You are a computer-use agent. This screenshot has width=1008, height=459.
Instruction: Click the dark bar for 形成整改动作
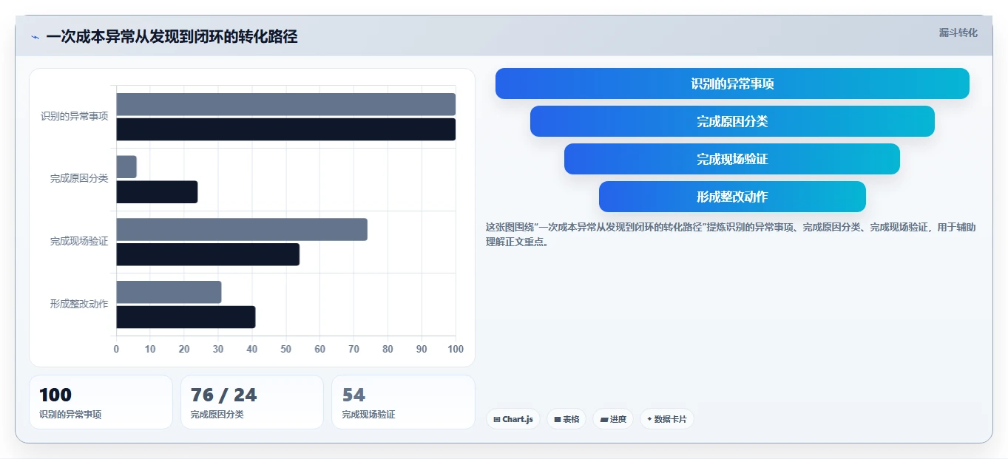tap(186, 317)
